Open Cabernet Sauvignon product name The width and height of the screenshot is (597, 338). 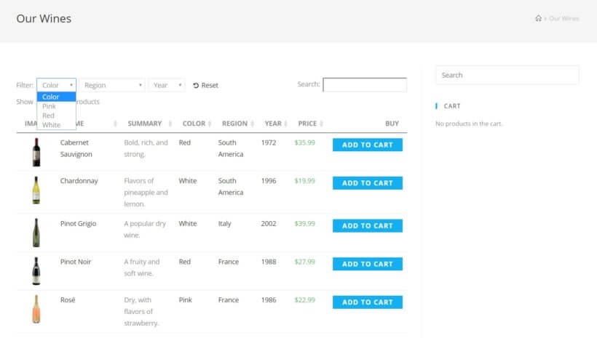coord(76,148)
